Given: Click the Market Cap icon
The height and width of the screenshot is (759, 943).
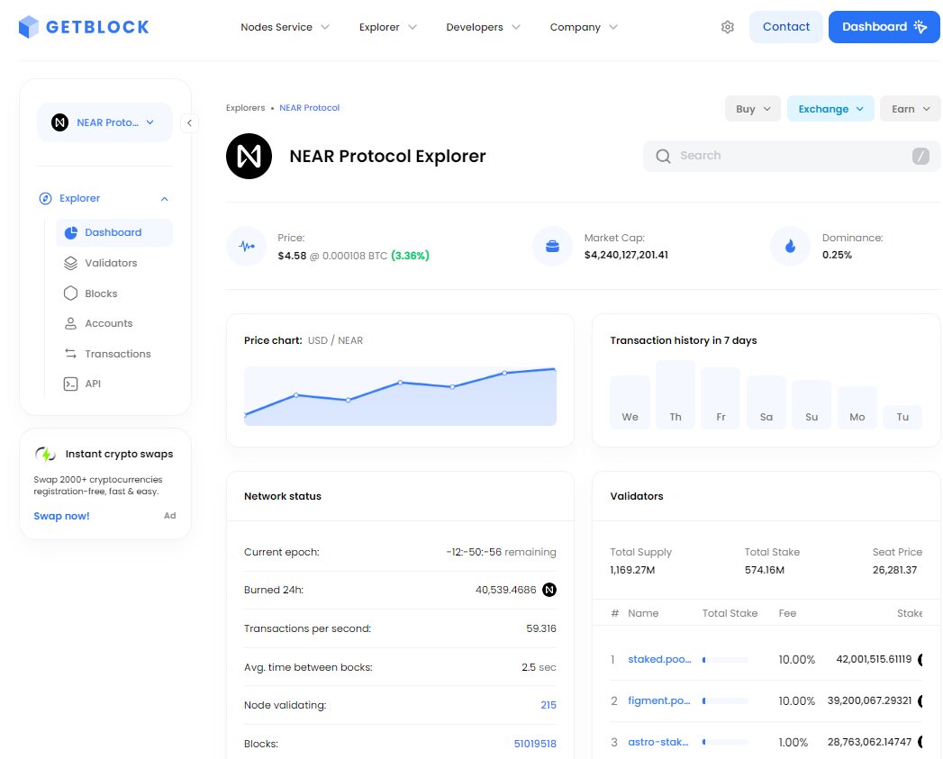Looking at the screenshot, I should click(x=552, y=246).
